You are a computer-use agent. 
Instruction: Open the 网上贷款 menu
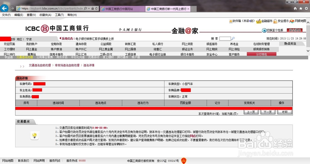pos(187,44)
